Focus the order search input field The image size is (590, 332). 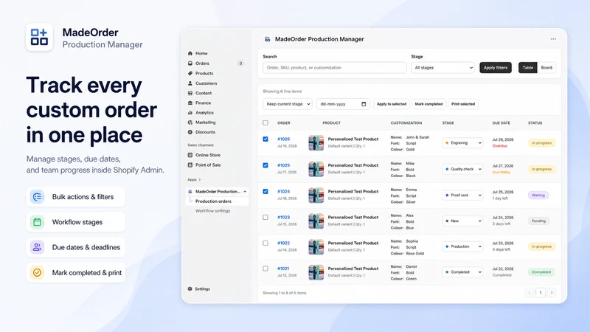(335, 68)
